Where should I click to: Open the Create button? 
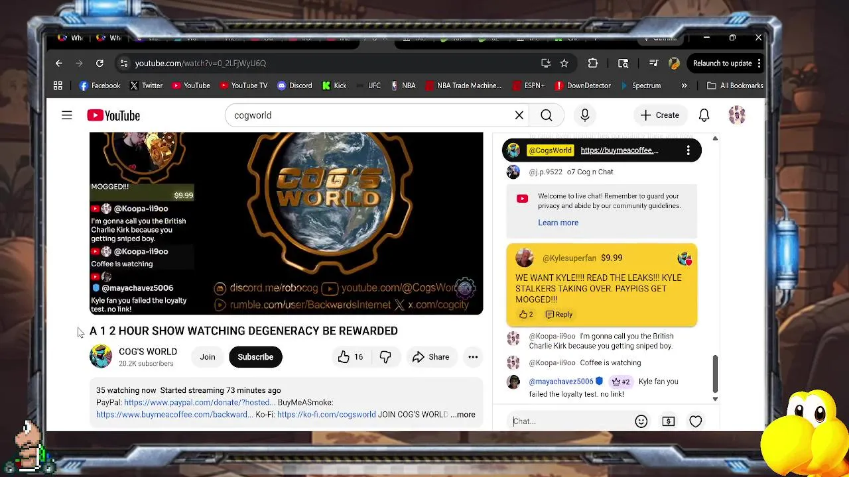click(x=660, y=115)
